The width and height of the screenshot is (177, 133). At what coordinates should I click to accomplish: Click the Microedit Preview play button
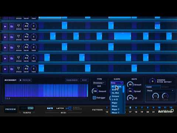click(x=25, y=80)
